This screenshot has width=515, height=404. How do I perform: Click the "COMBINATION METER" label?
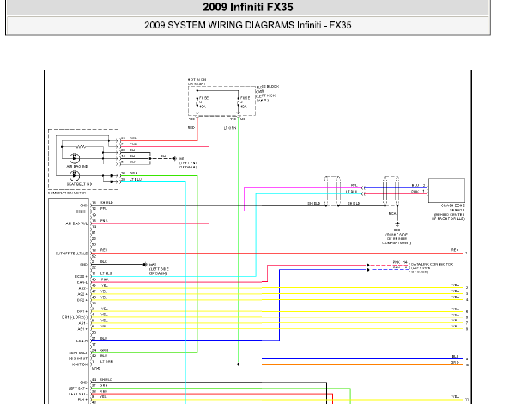coord(66,193)
